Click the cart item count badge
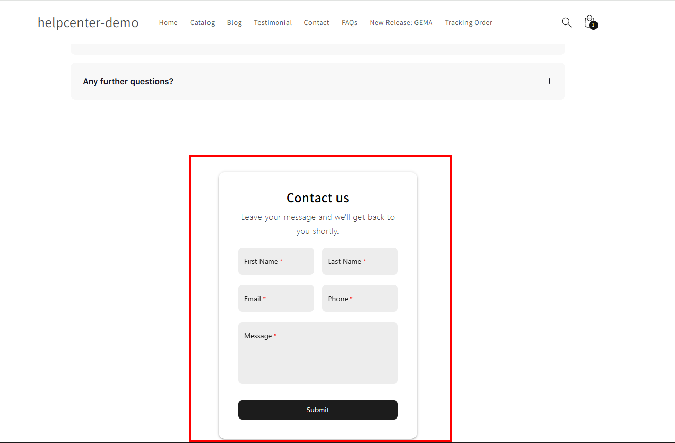The image size is (675, 443). point(593,26)
